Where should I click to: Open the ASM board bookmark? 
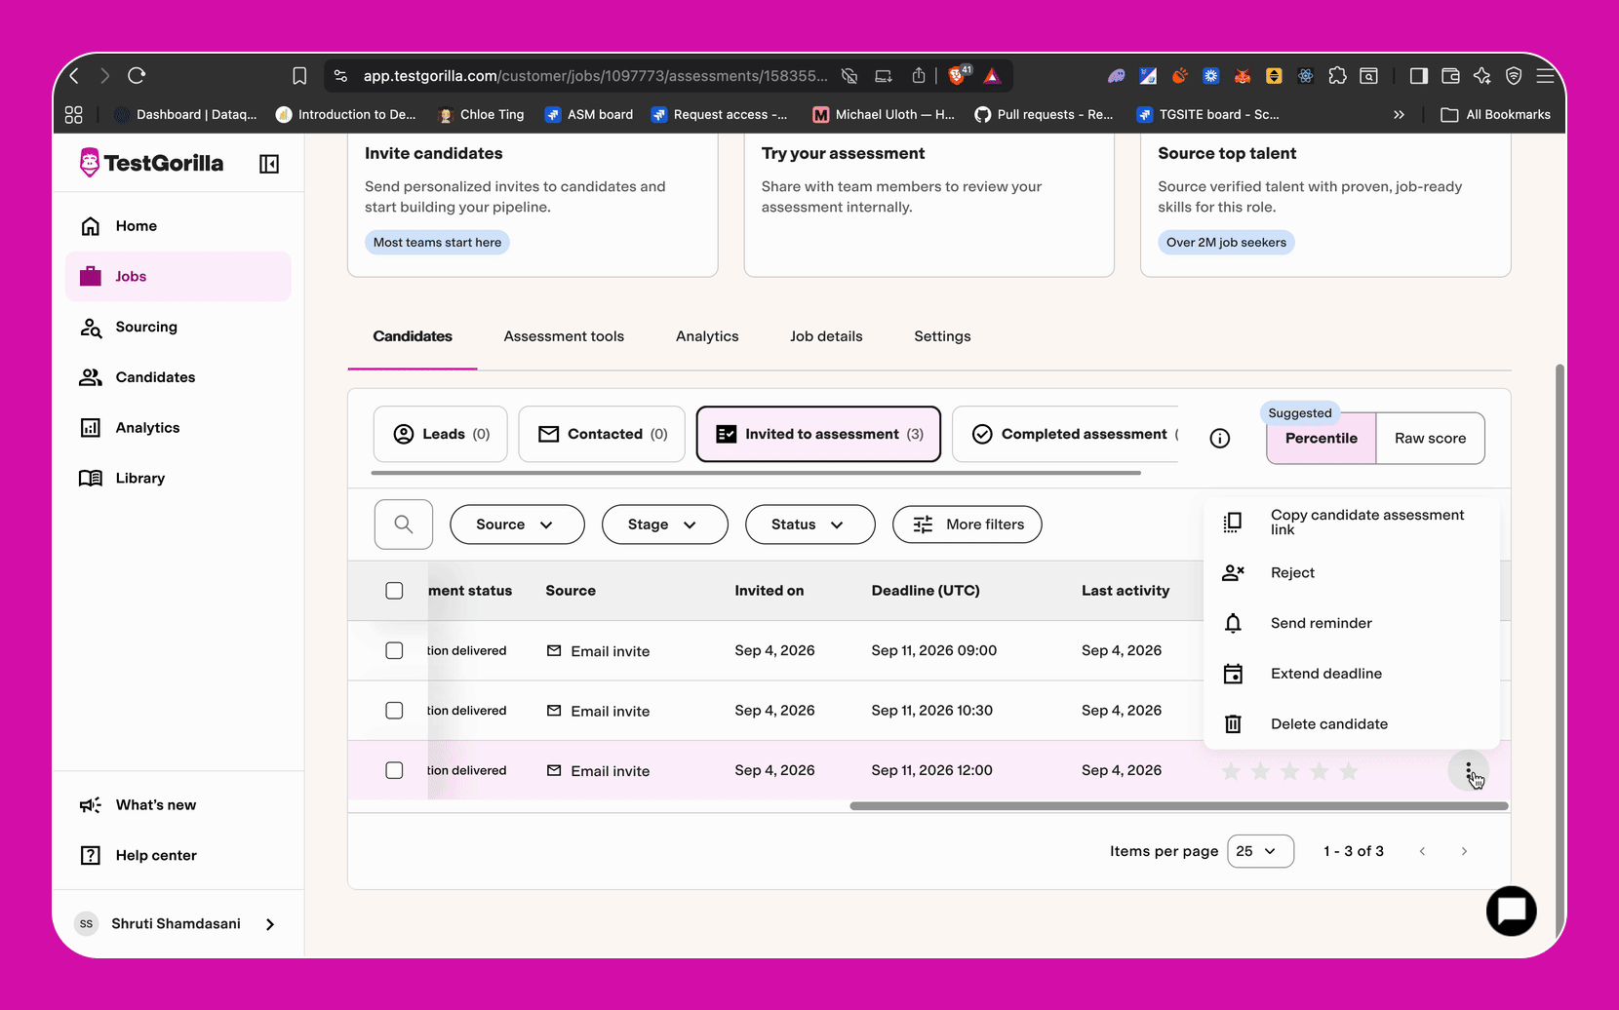coord(589,115)
